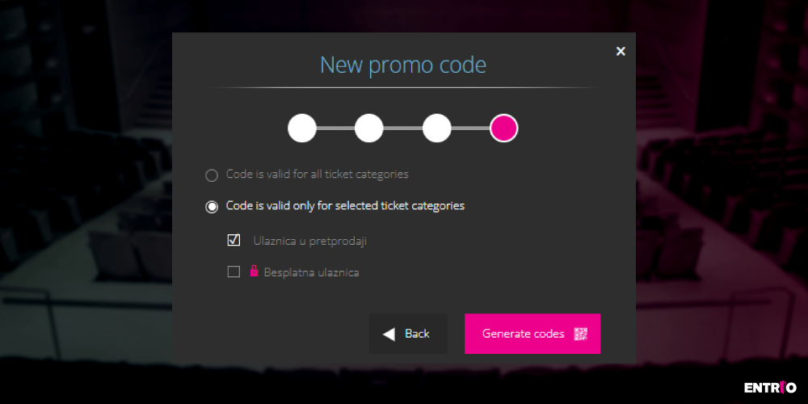Image resolution: width=808 pixels, height=404 pixels.
Task: Click the Ulaznica u pretprodaji label text
Action: [x=309, y=241]
